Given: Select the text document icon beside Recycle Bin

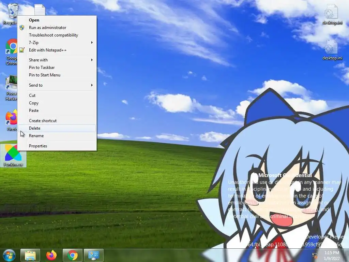Looking at the screenshot, I should [40, 10].
